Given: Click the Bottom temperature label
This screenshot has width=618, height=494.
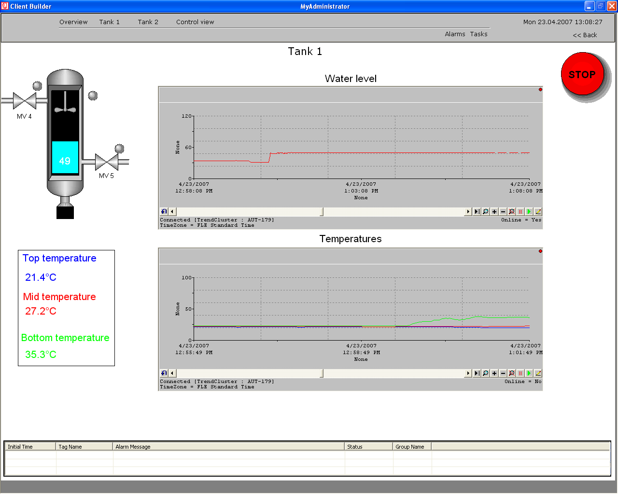Looking at the screenshot, I should 65,338.
